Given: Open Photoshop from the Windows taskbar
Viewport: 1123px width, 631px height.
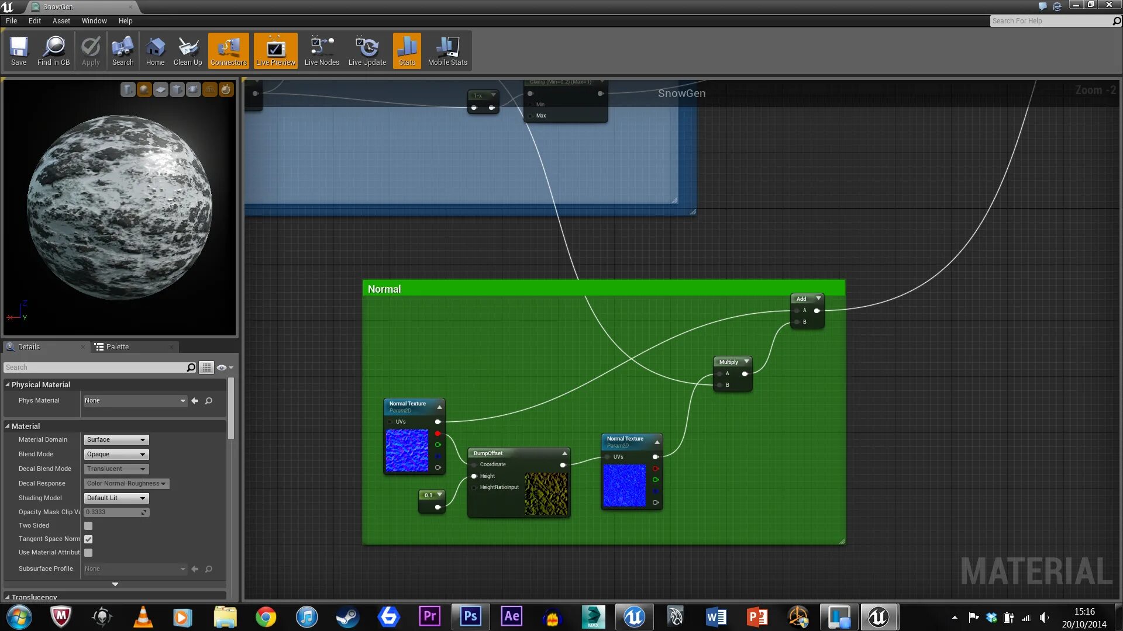Looking at the screenshot, I should coord(471,616).
